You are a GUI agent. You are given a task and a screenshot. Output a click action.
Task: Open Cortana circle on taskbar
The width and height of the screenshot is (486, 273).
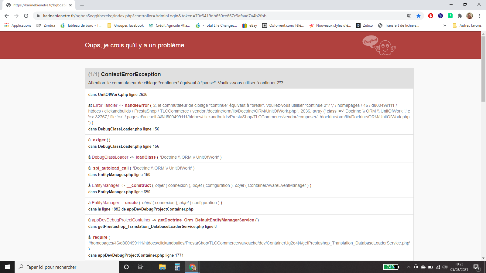tap(126, 267)
